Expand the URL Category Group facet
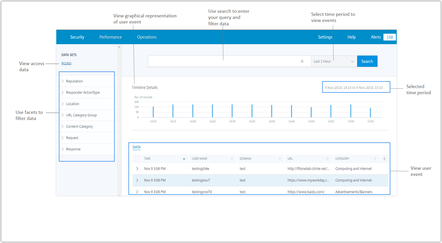The height and width of the screenshot is (243, 442). point(63,115)
